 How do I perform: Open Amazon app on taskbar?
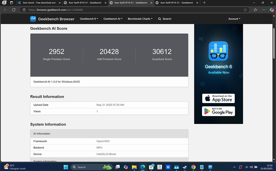160,167
